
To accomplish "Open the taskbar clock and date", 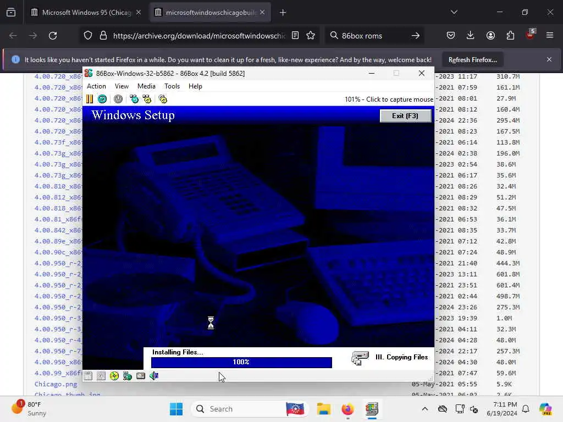I will [x=501, y=409].
